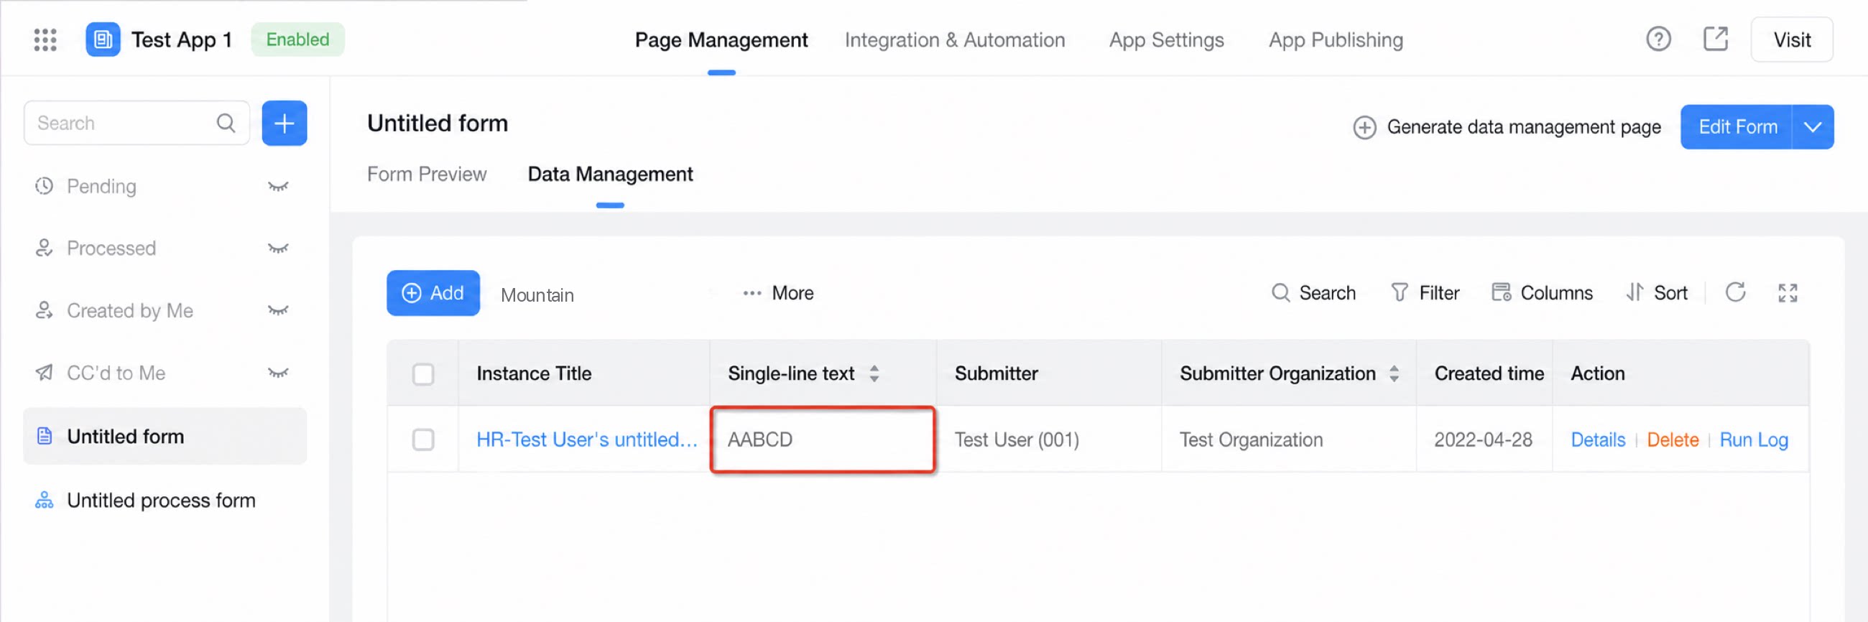Viewport: 1868px width, 622px height.
Task: Click the Delete link in Action column
Action: (x=1672, y=440)
